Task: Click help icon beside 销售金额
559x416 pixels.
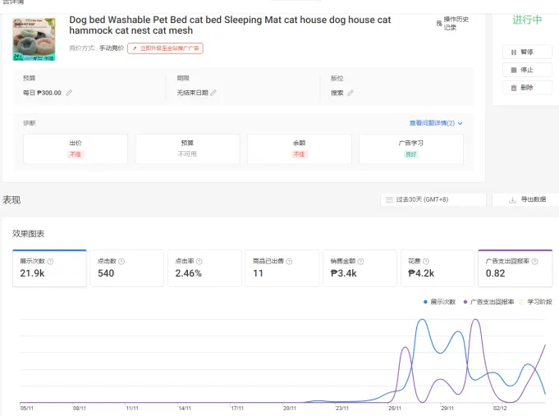Action: (361, 261)
